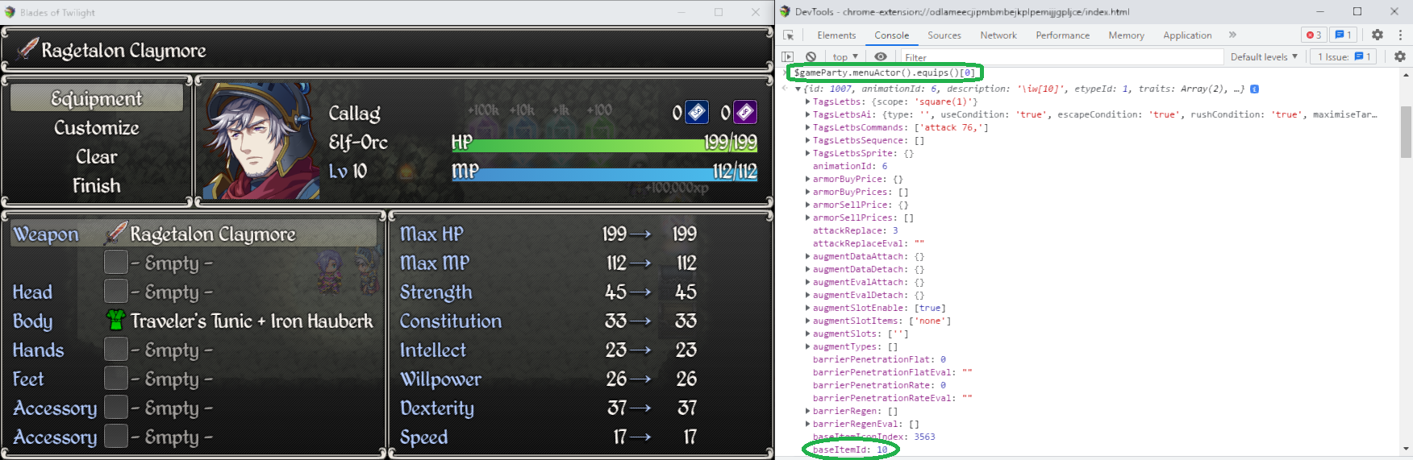1413x460 pixels.
Task: Open the Performance tab
Action: [x=1063, y=35]
